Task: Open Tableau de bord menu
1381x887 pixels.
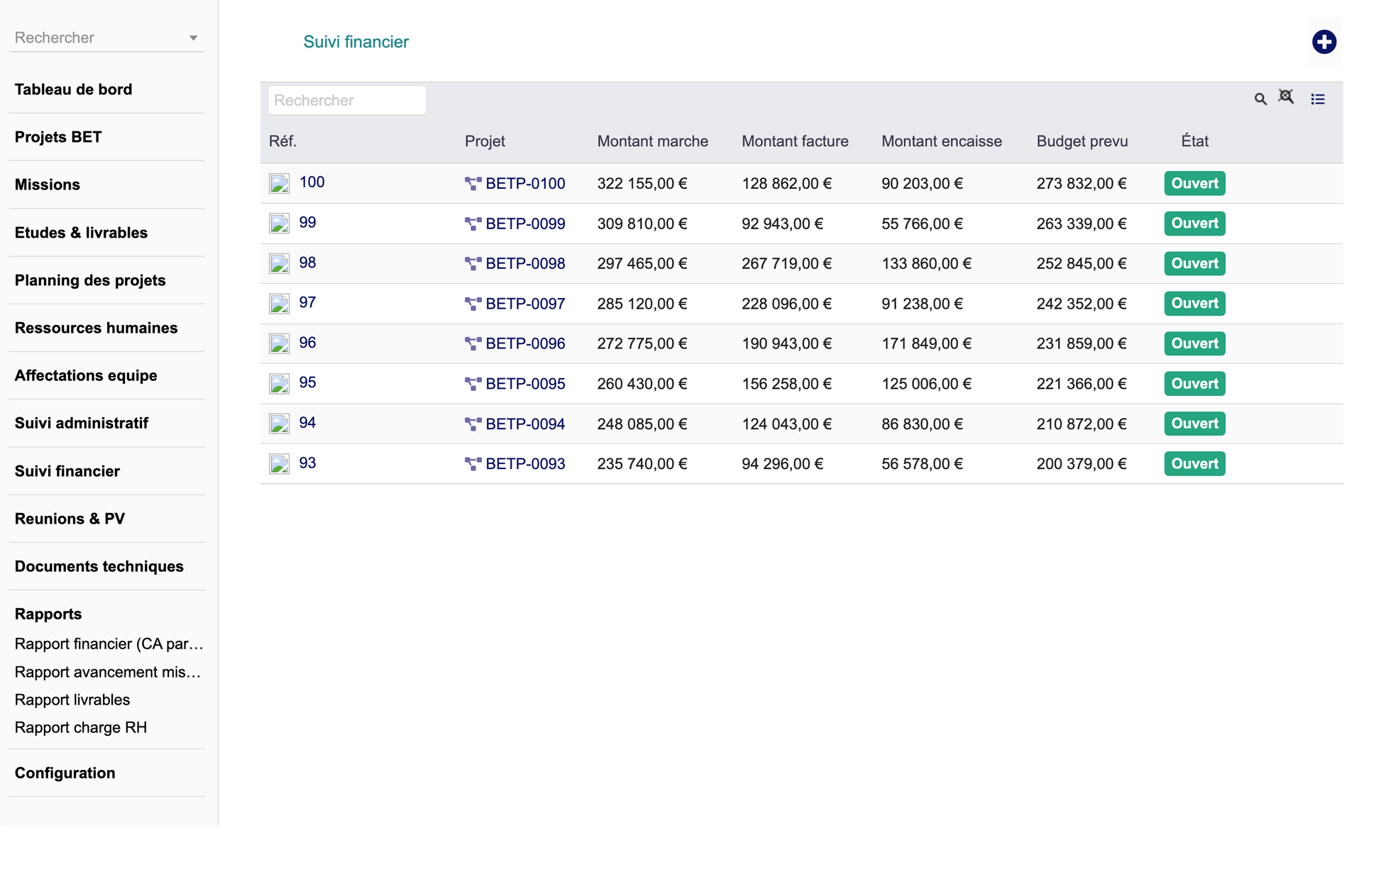Action: [73, 89]
